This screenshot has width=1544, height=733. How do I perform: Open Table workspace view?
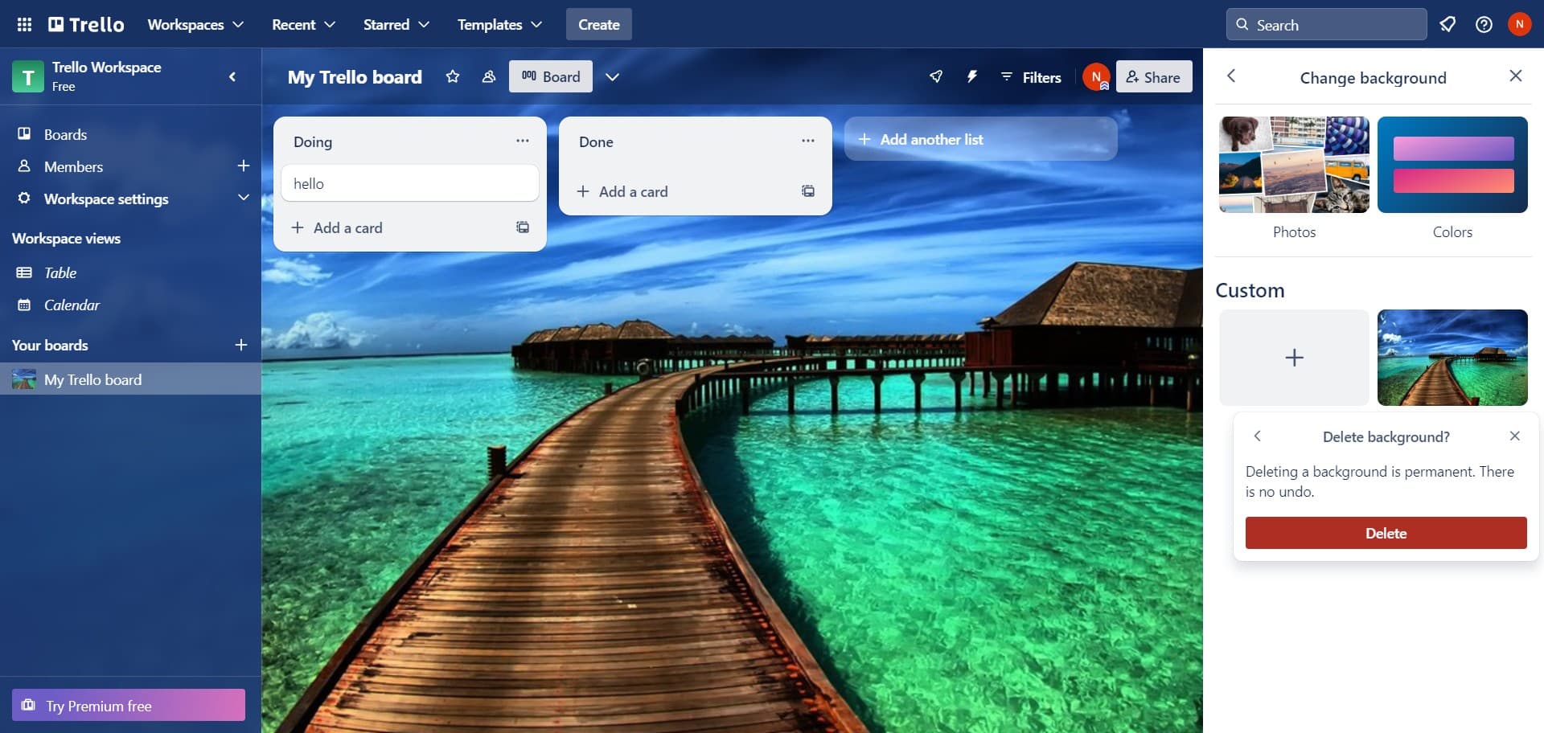[x=60, y=272]
